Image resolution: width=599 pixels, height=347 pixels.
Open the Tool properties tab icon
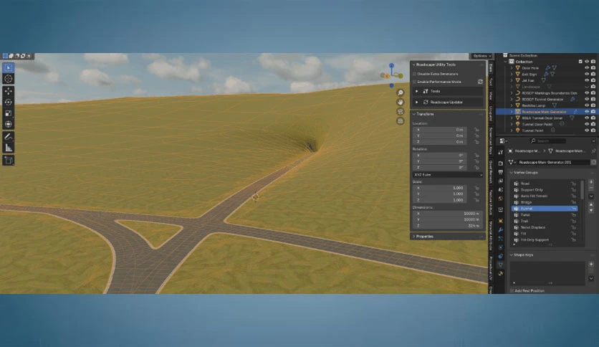[500, 152]
